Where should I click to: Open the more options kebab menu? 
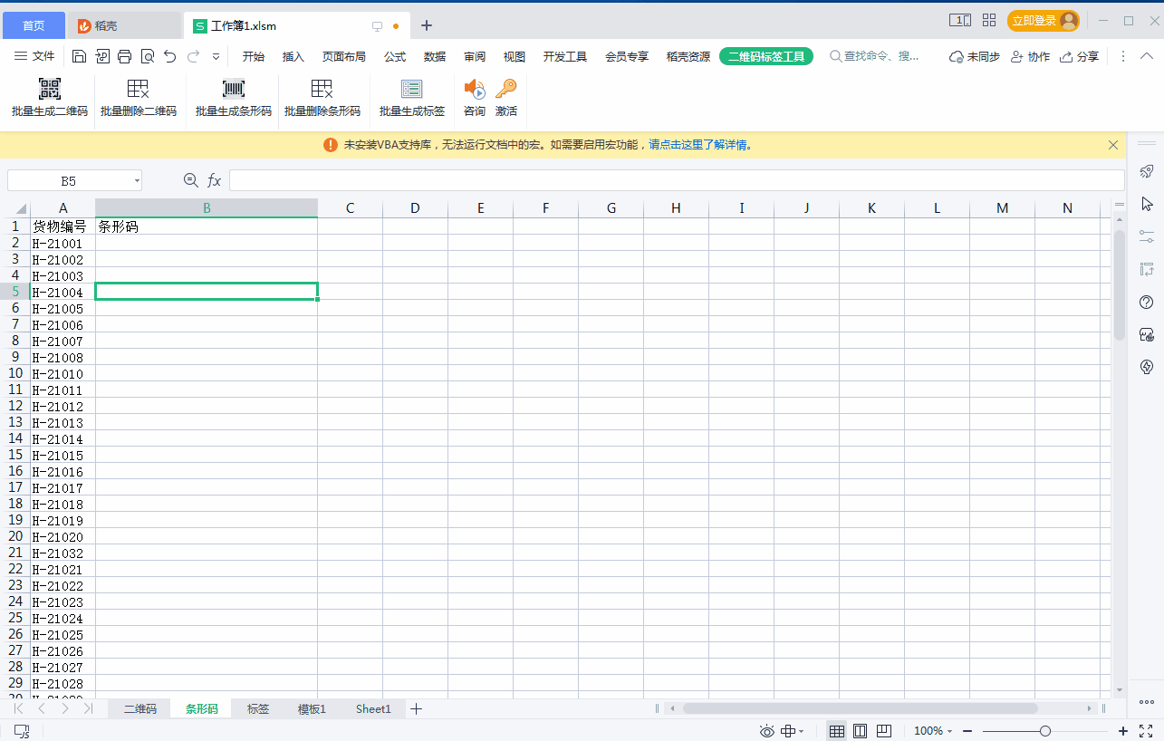coord(1123,56)
